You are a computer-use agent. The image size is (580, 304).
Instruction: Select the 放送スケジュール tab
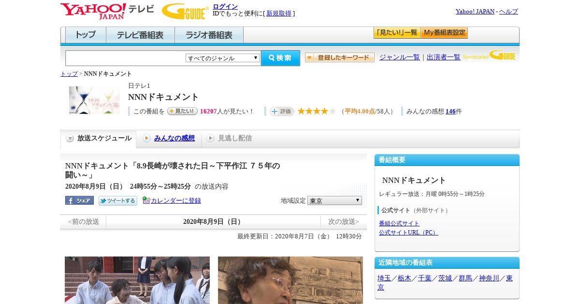(99, 138)
